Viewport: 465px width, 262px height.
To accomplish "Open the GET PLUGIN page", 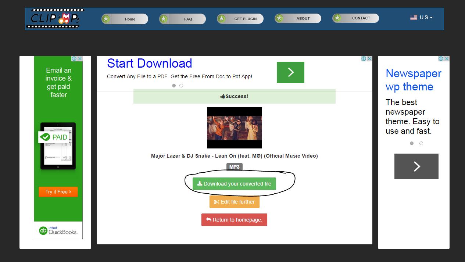I will point(240,18).
